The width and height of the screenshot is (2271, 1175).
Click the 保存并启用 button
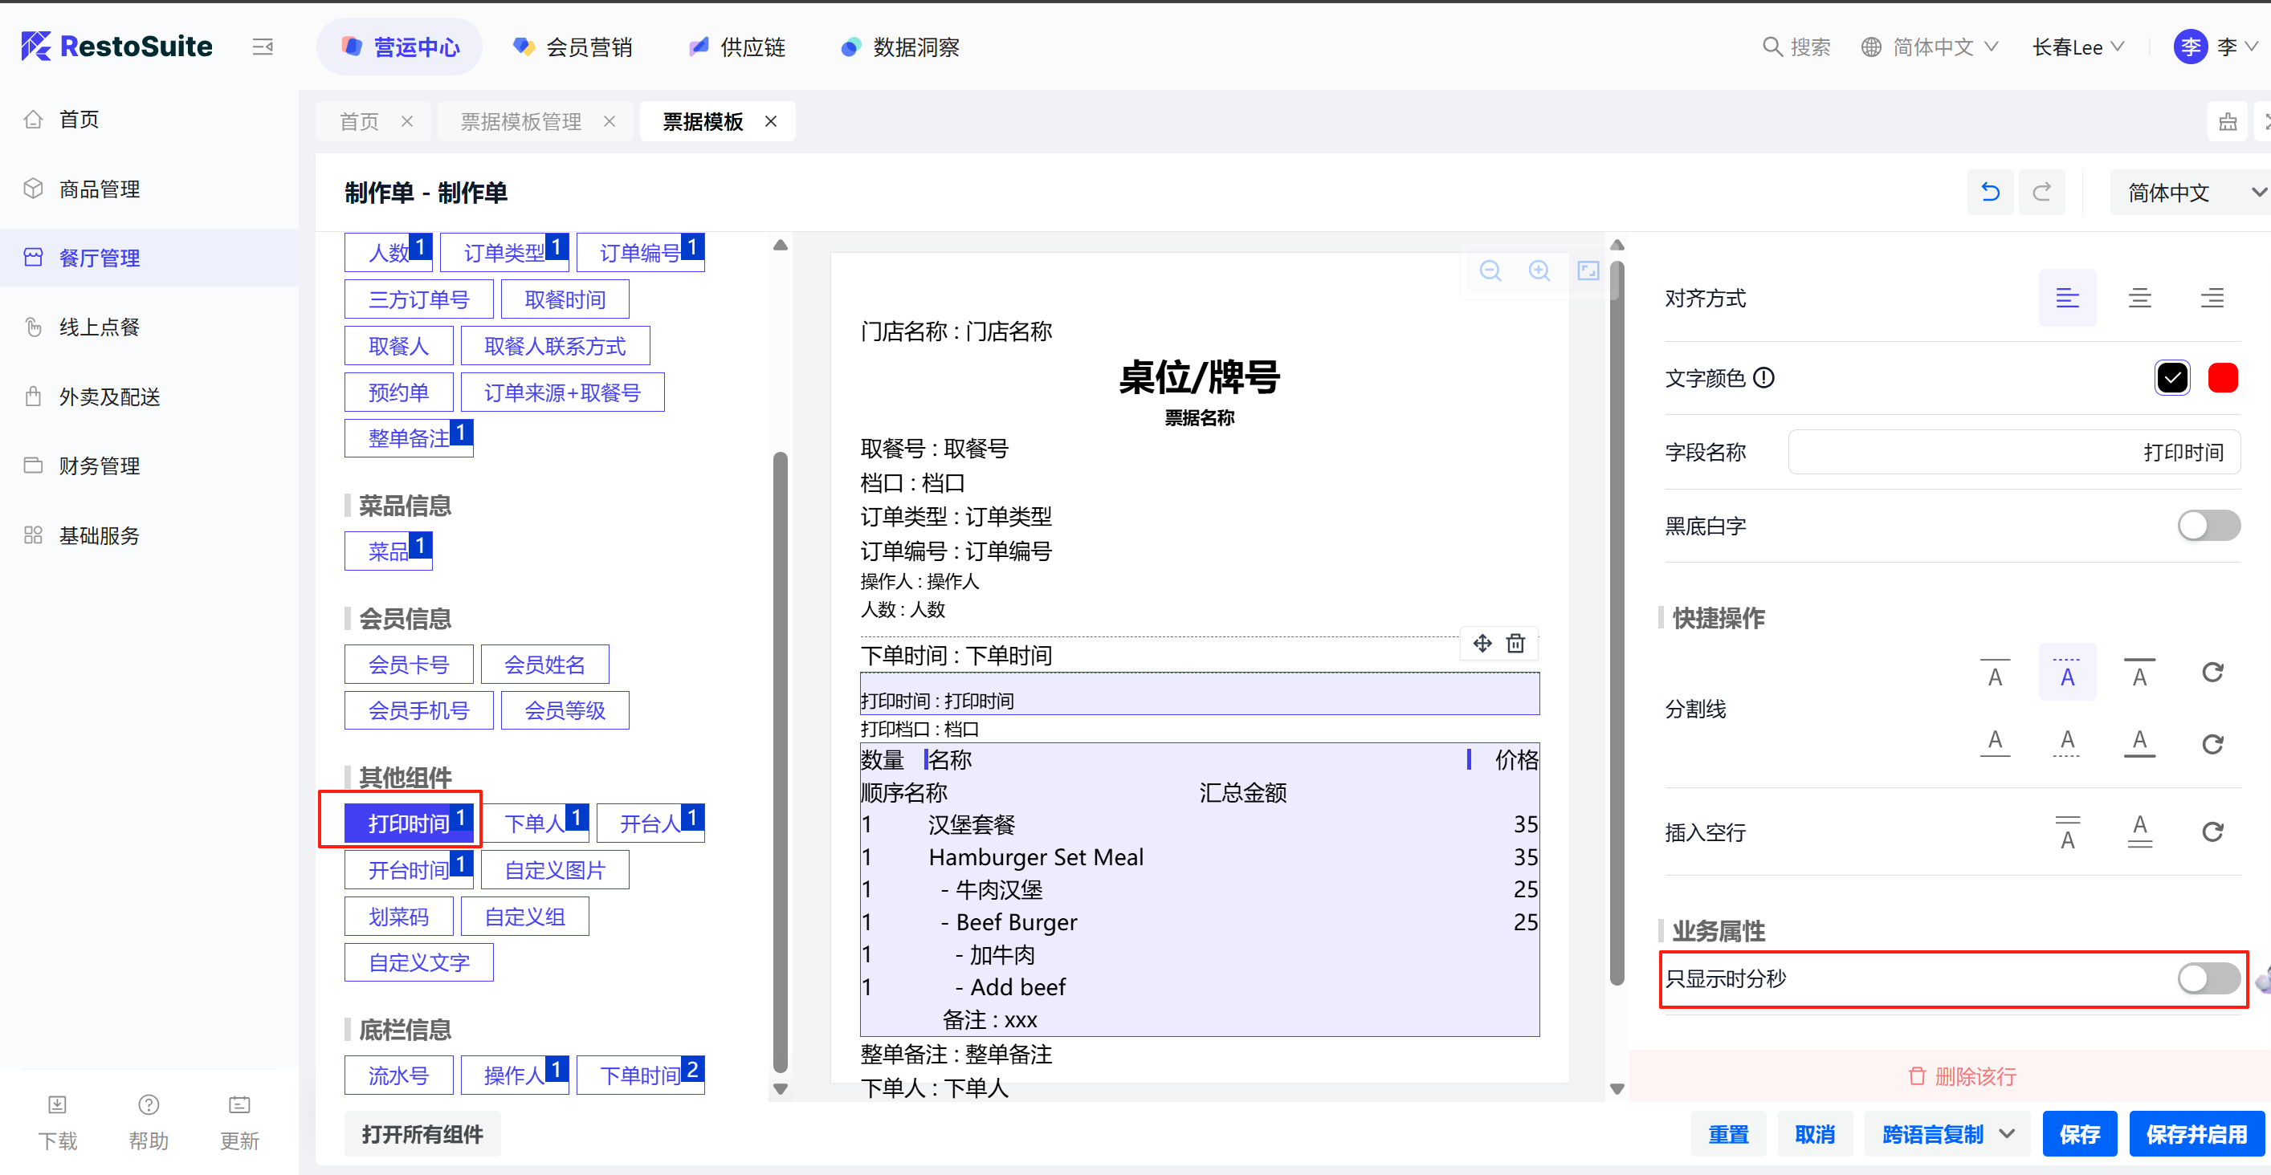[2196, 1133]
